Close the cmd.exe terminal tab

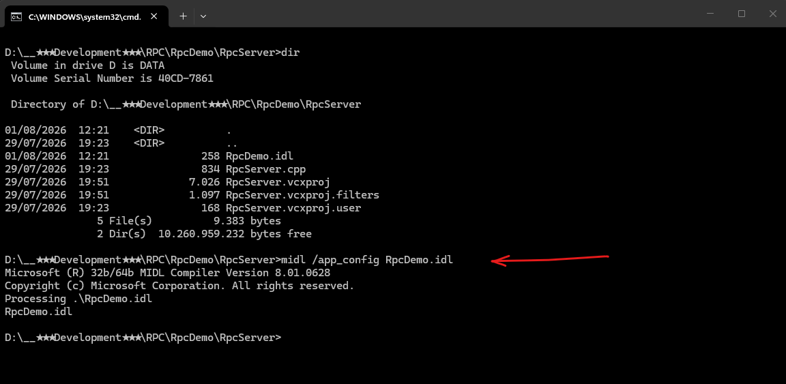(154, 16)
